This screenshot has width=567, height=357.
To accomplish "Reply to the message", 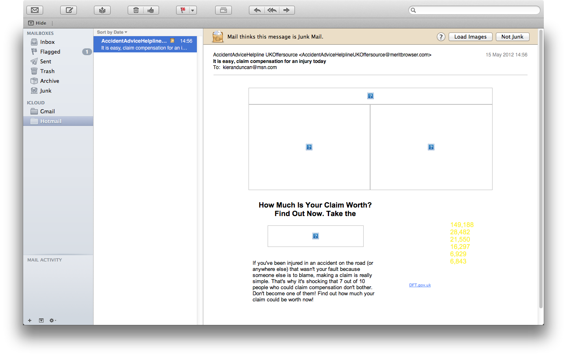I will point(257,10).
